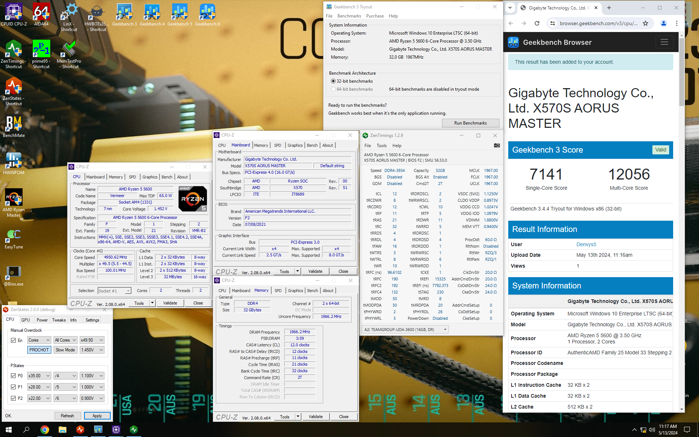
Task: Open taskbar search
Action: point(26,430)
